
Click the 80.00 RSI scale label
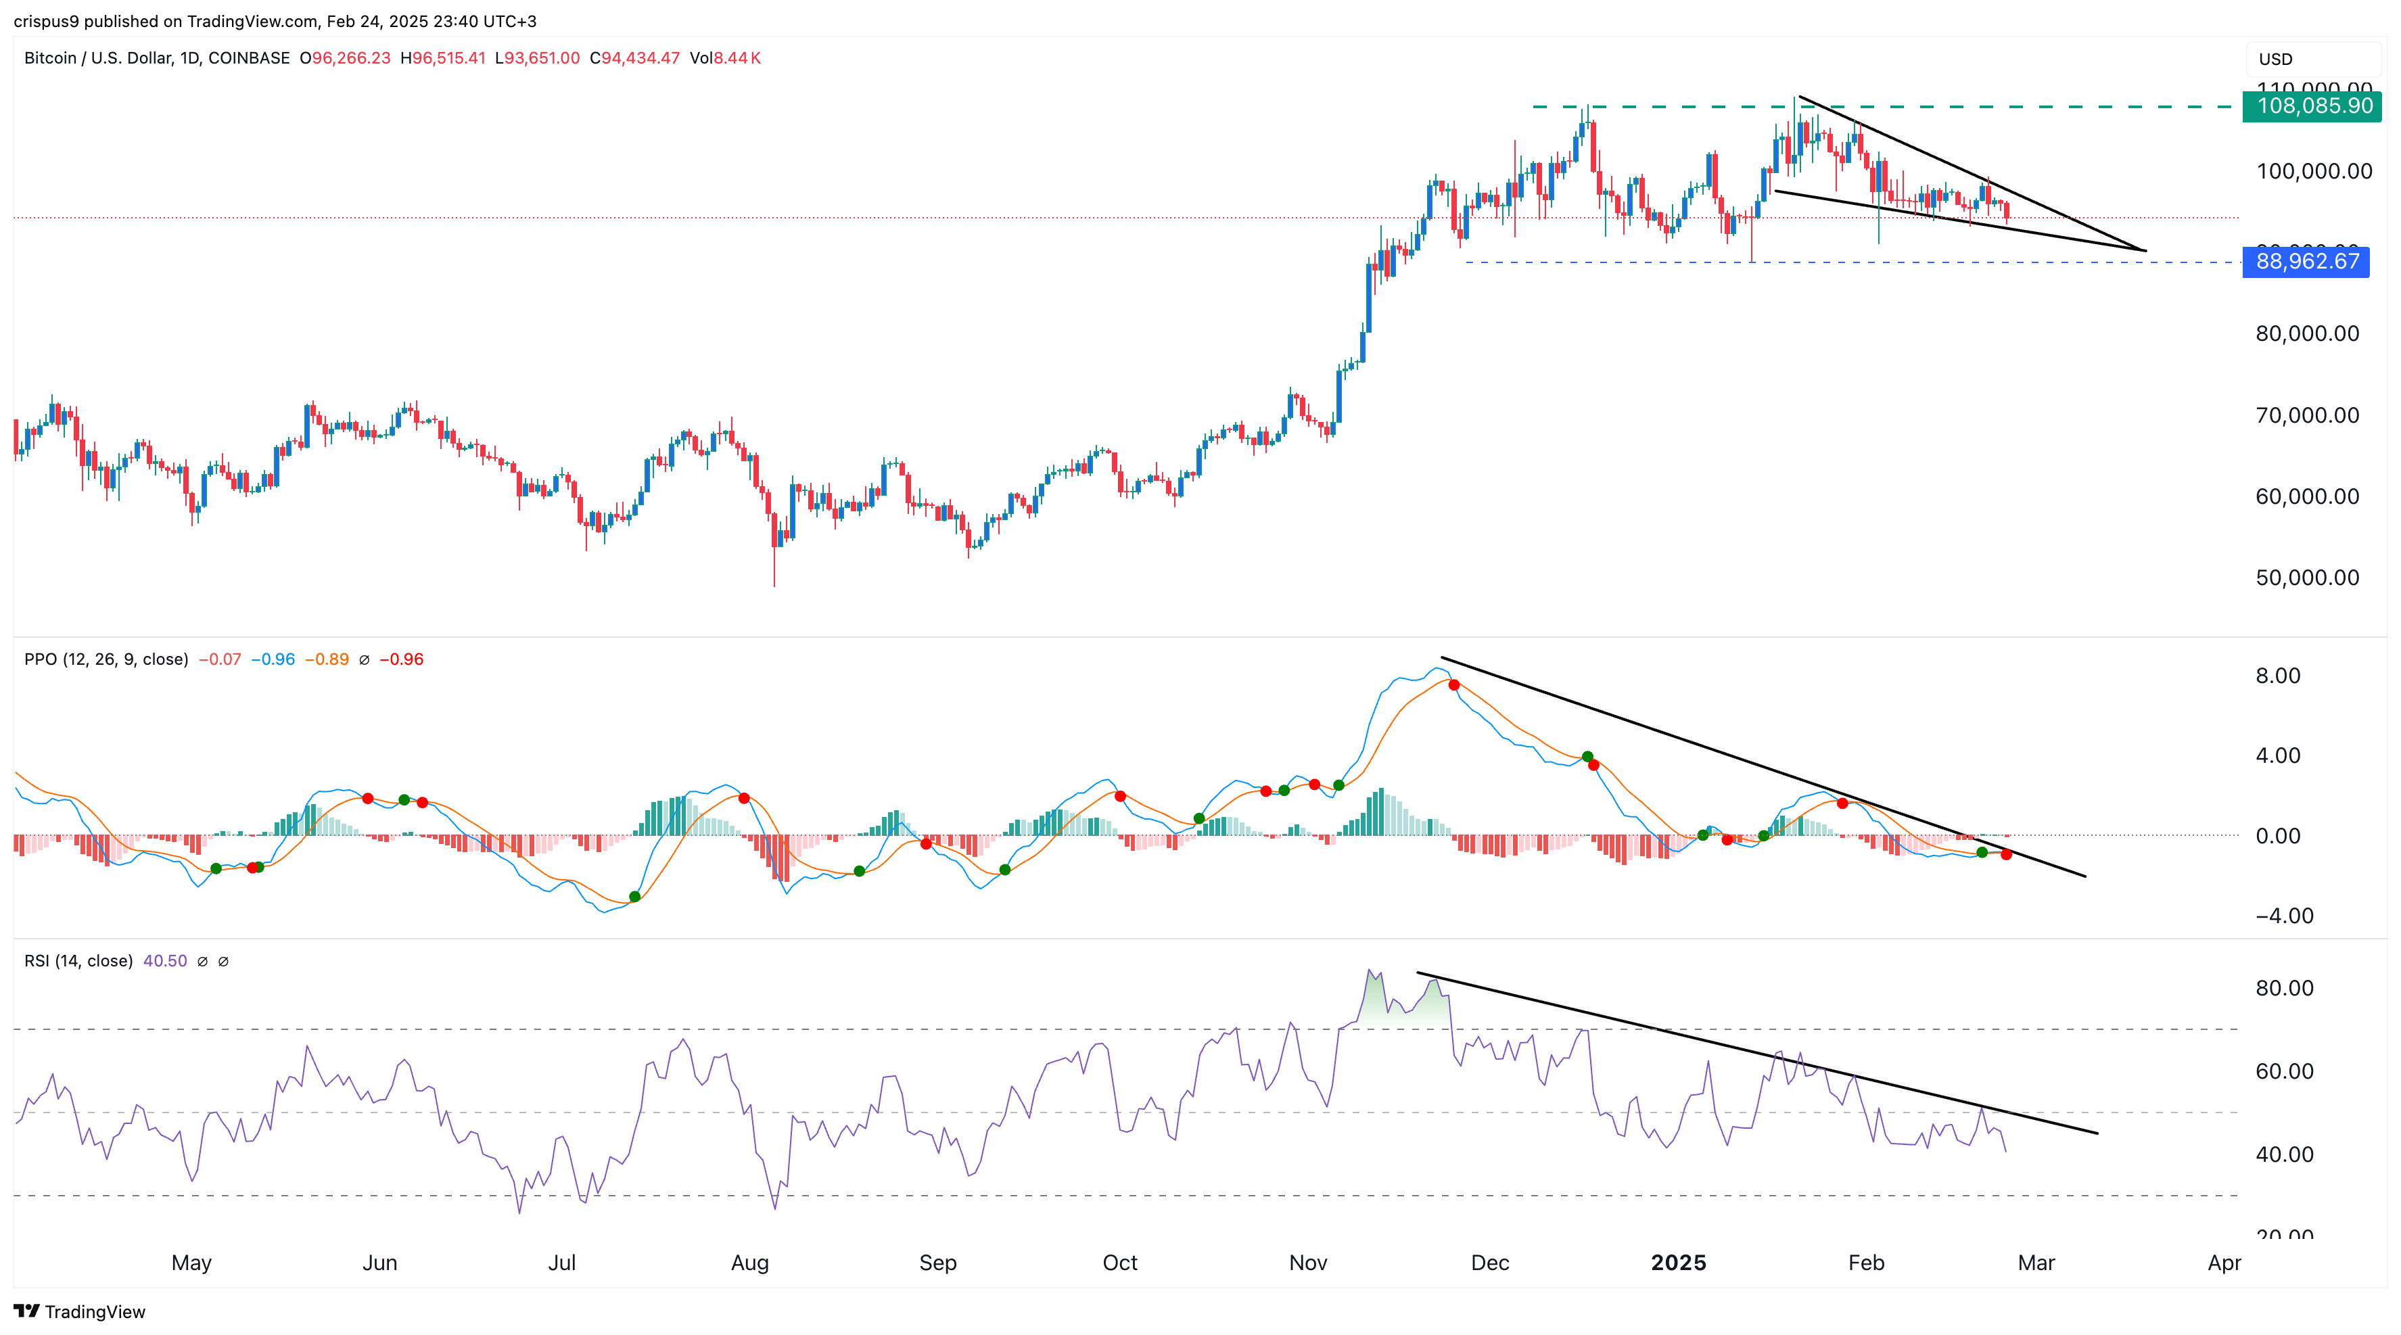coord(2283,987)
